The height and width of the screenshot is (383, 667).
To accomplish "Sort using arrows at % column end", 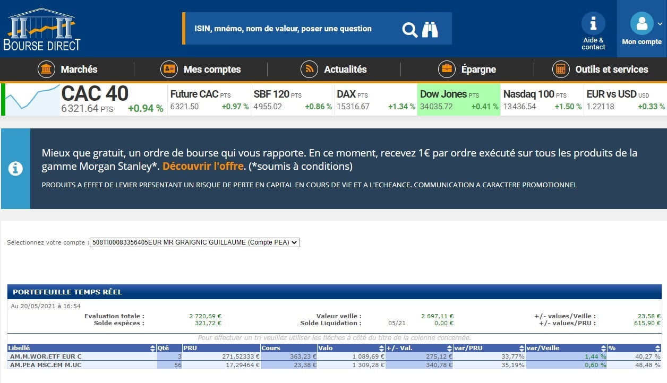I will [659, 349].
